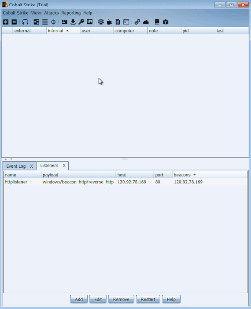Click the document icon for Office macro
251x309 pixels.
[x=118, y=22]
